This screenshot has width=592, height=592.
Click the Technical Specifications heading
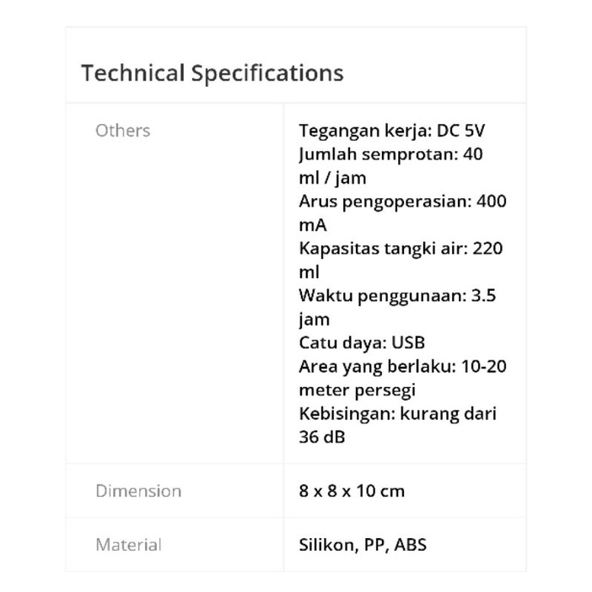pyautogui.click(x=213, y=73)
